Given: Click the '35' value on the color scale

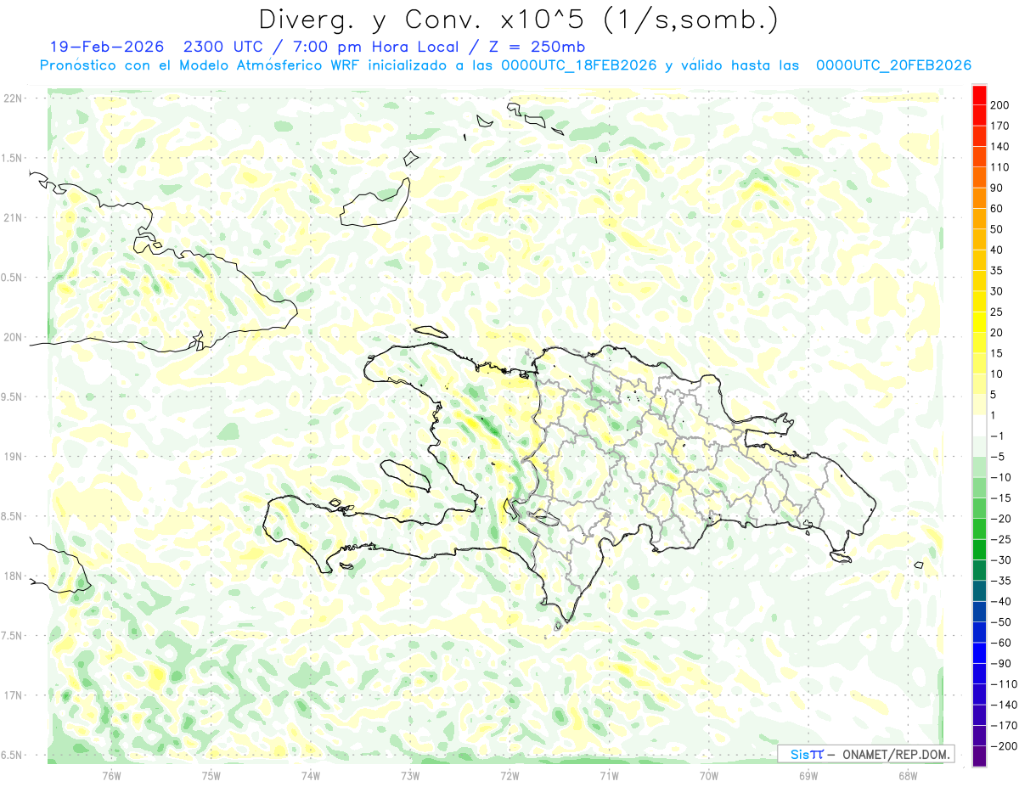Looking at the screenshot, I should pyautogui.click(x=997, y=271).
